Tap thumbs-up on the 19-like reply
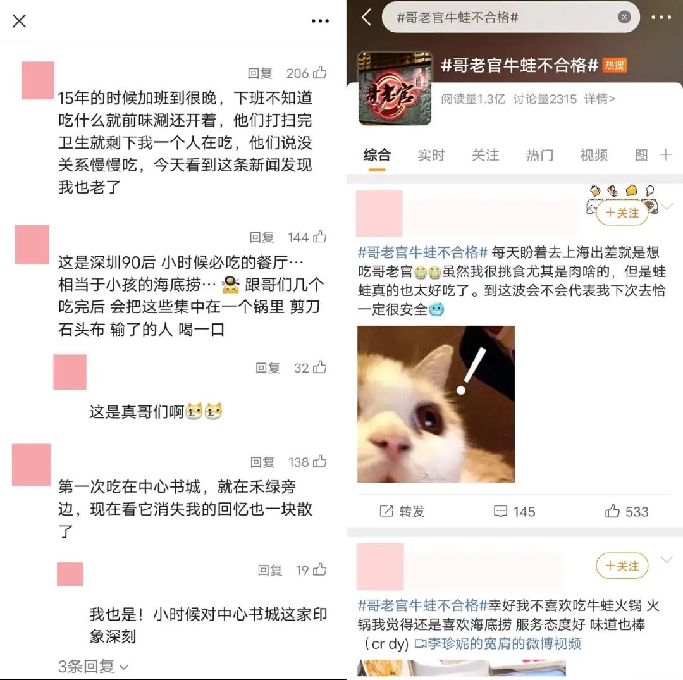Viewport: 683px width, 680px height. point(320,569)
